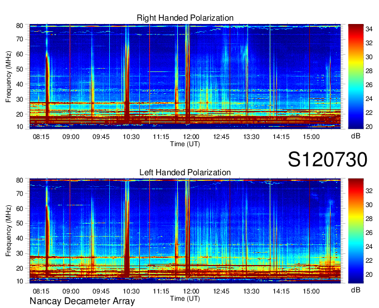Click the 09:45 tick under Left Handed plot
The width and height of the screenshot is (379, 308).
click(101, 291)
